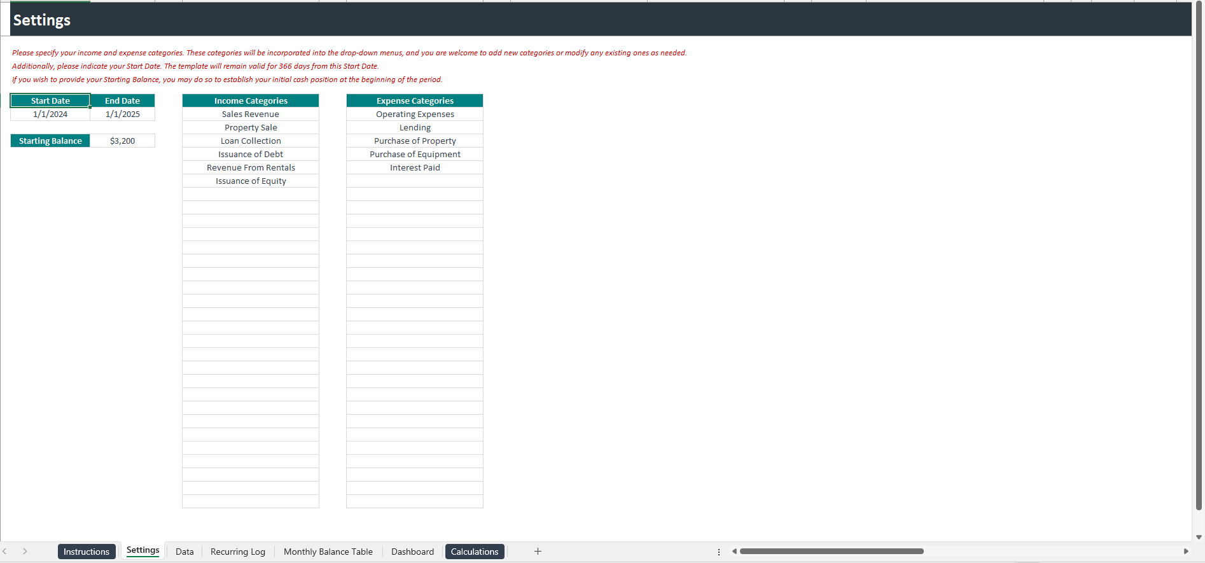Click the Interest Paid expense category cell
This screenshot has height=563, width=1205.
[x=415, y=168]
